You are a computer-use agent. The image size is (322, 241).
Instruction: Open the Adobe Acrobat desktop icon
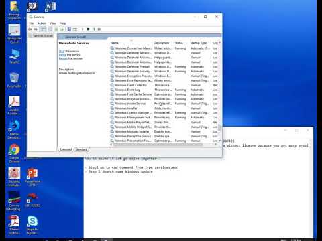[x=14, y=105]
